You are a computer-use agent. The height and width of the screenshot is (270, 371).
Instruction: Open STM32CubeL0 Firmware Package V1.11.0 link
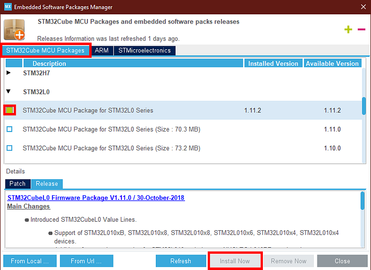tap(96, 198)
